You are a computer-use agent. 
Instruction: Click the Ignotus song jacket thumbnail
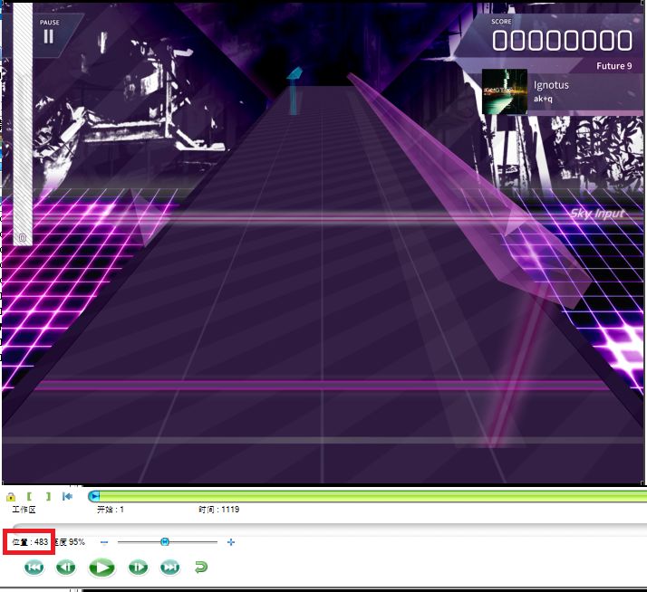[505, 91]
